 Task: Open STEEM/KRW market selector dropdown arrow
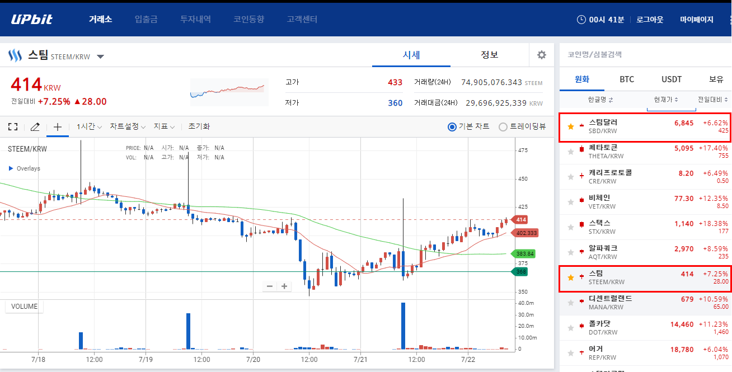coord(100,56)
